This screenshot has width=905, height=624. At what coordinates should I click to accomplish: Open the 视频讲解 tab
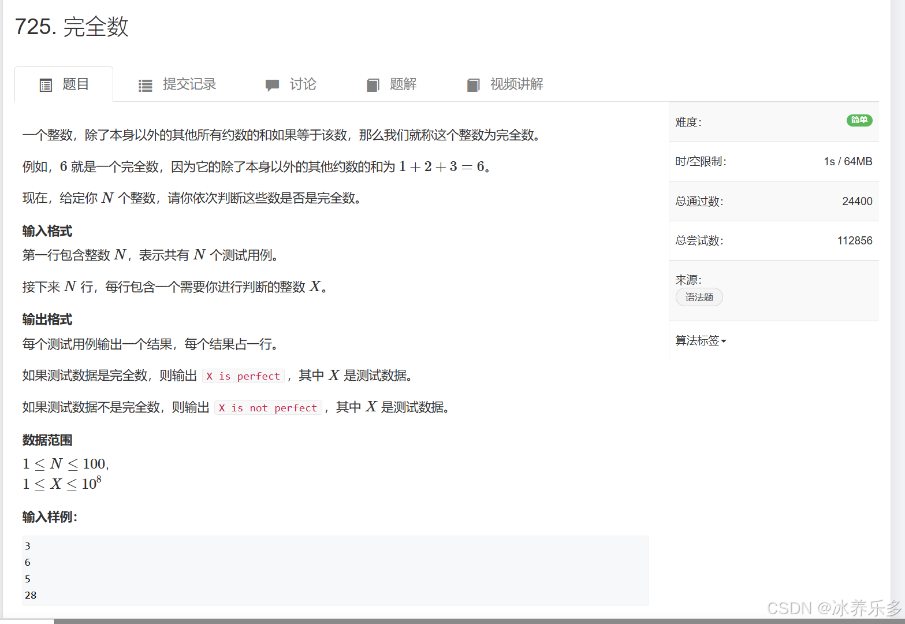[x=516, y=84]
